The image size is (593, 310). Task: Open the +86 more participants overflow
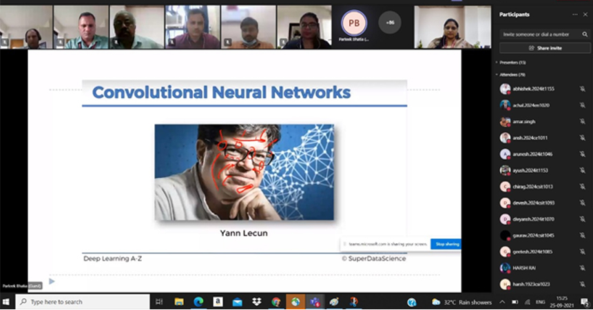391,23
